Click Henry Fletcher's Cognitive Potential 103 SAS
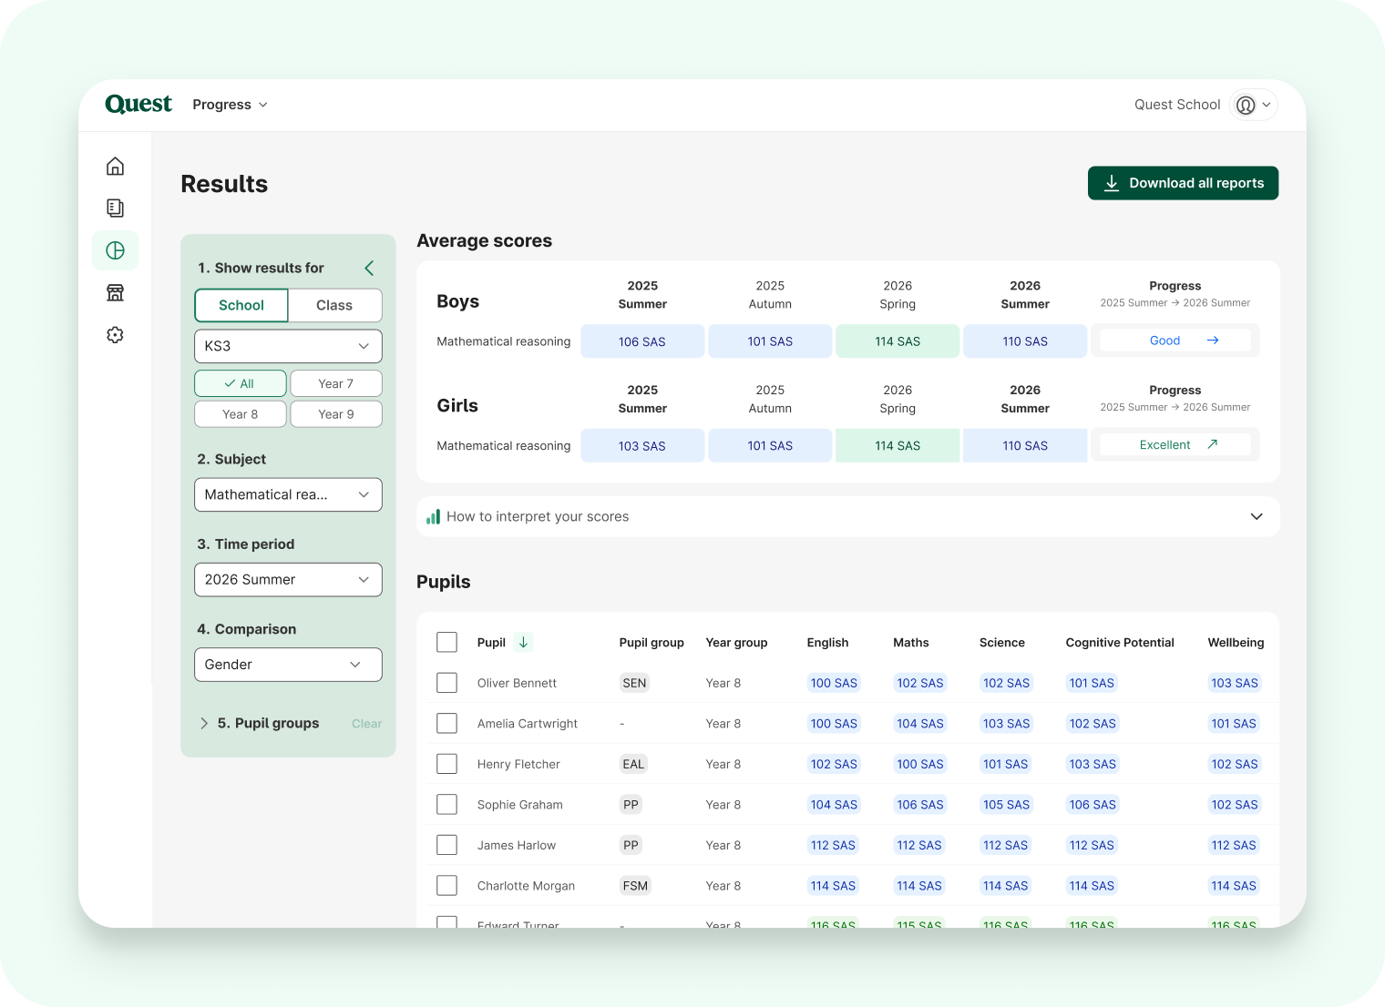This screenshot has width=1385, height=1007. (x=1093, y=764)
